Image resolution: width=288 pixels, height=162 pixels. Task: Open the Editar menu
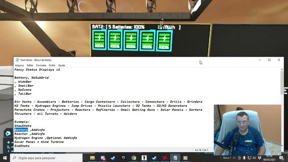[30, 65]
